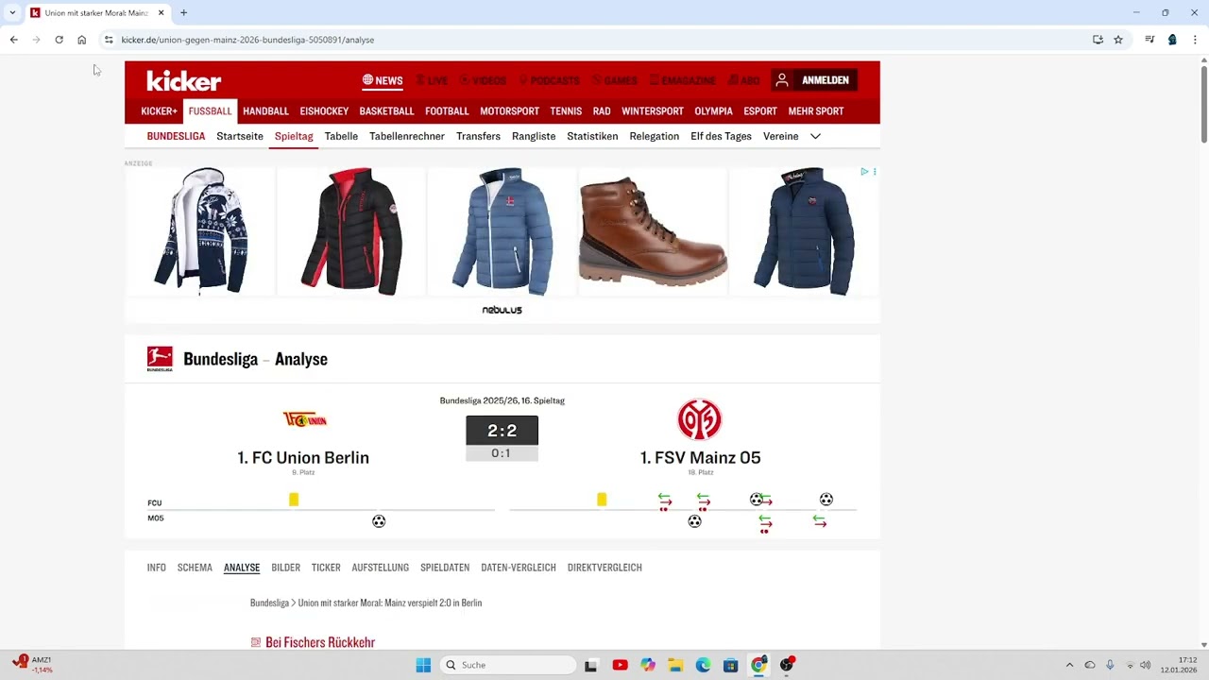Open the Bundesliga Startseite link
The width and height of the screenshot is (1209, 680).
240,136
